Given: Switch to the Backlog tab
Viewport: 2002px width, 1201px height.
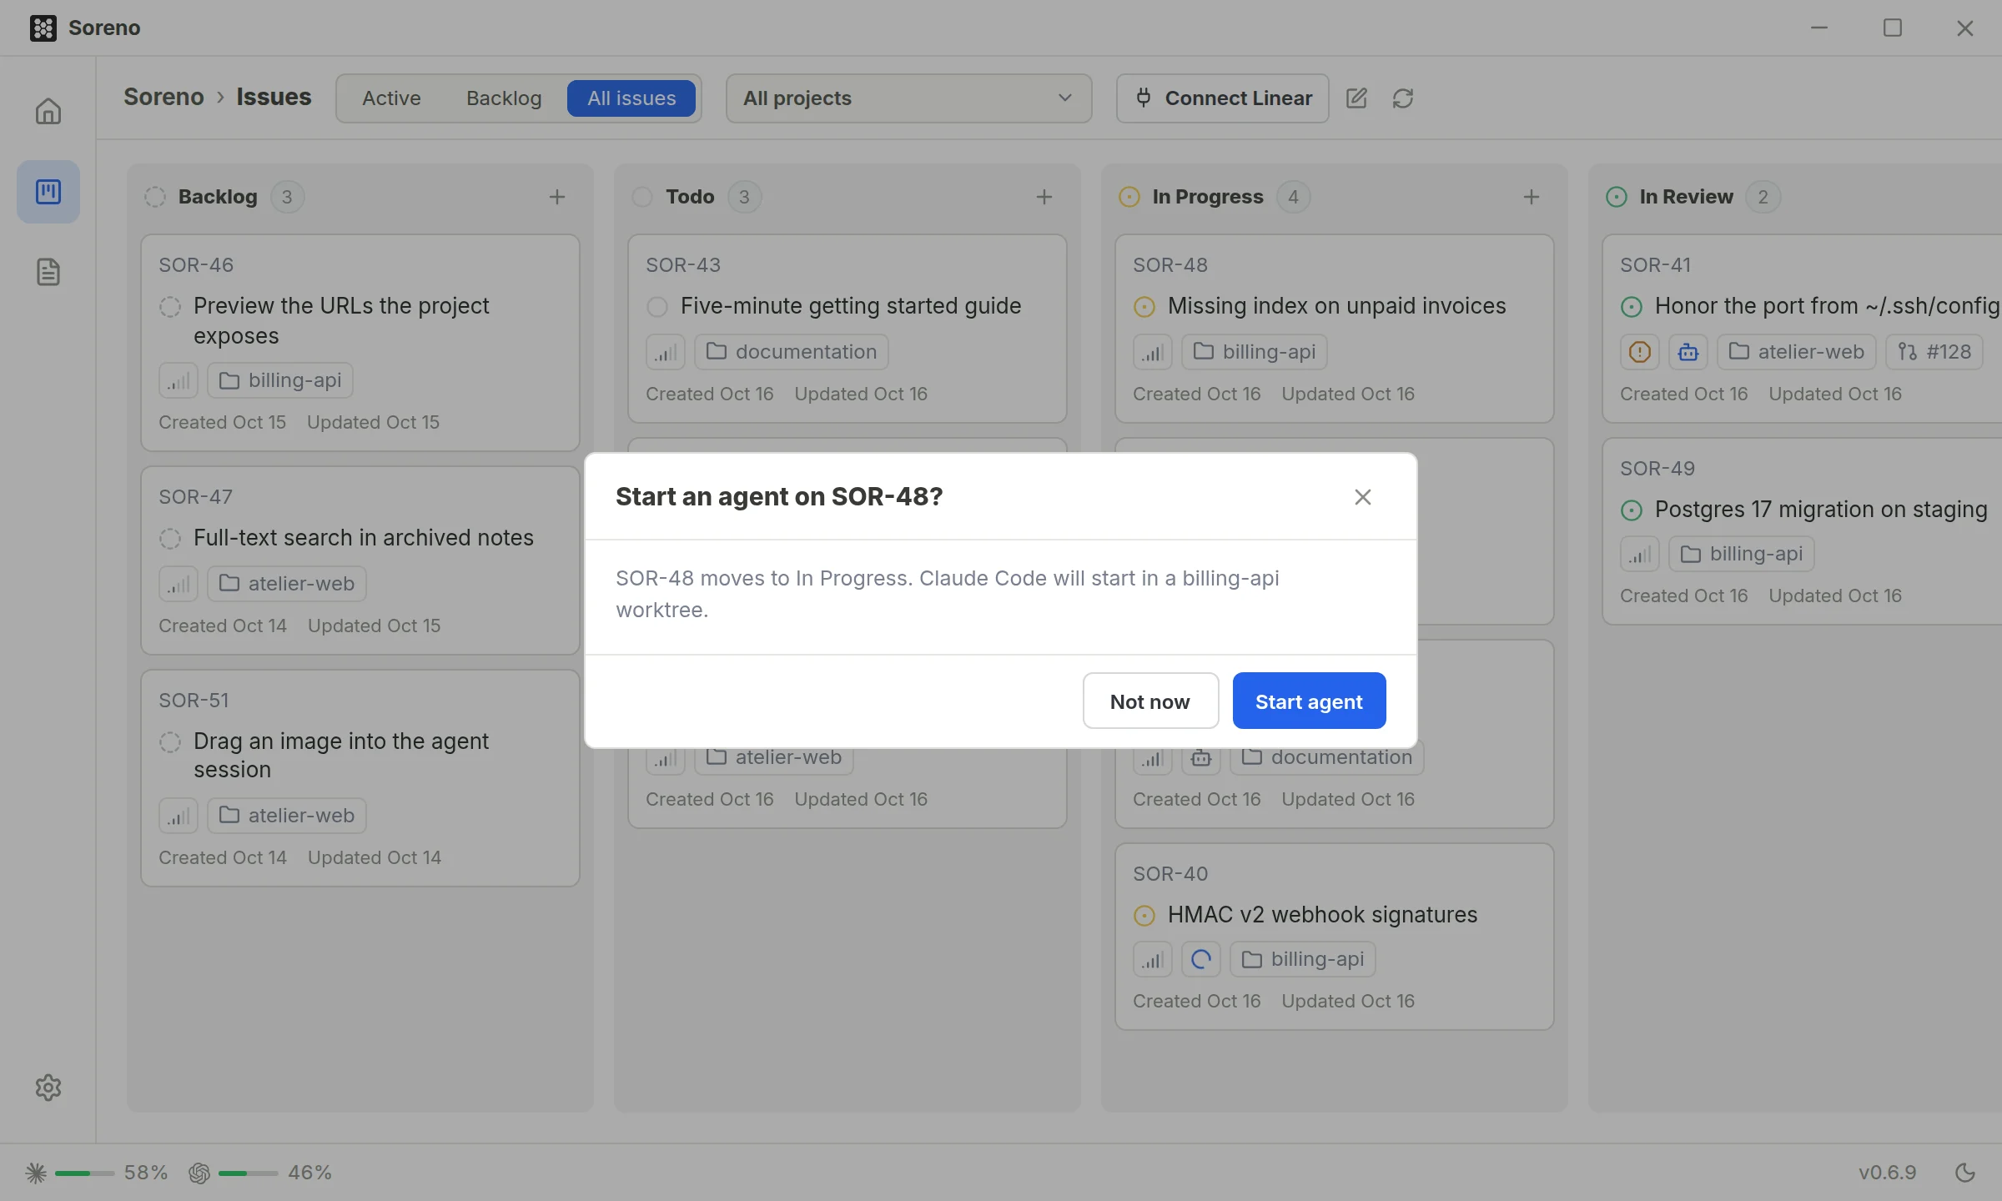Looking at the screenshot, I should coord(504,98).
